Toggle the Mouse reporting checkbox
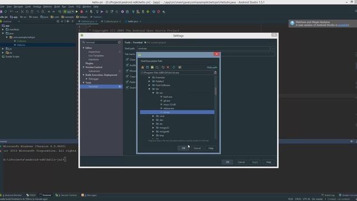Image resolution: width=357 pixels, height=201 pixels. (x=127, y=71)
